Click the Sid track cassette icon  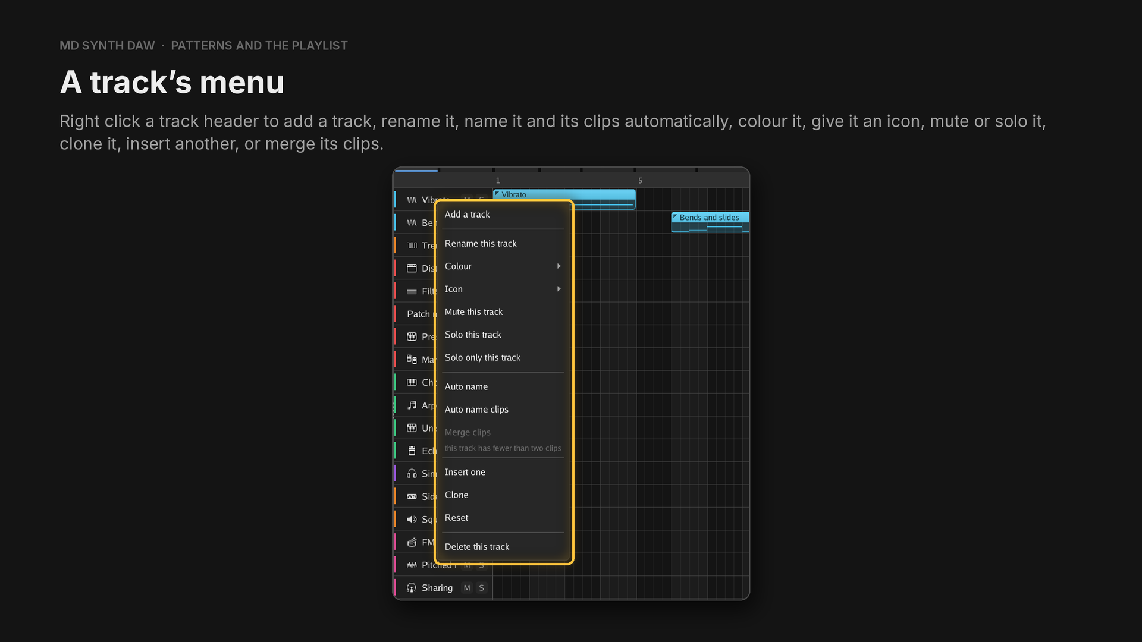[412, 496]
